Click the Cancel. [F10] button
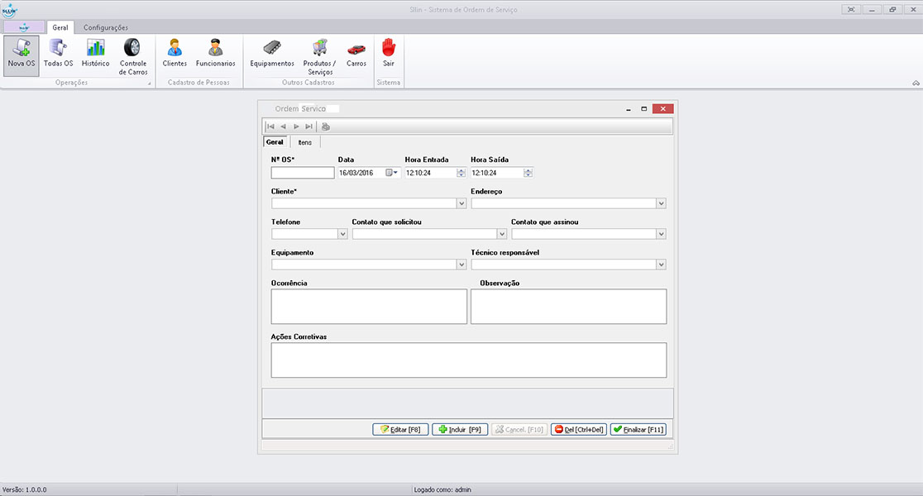The image size is (923, 496). tap(519, 430)
